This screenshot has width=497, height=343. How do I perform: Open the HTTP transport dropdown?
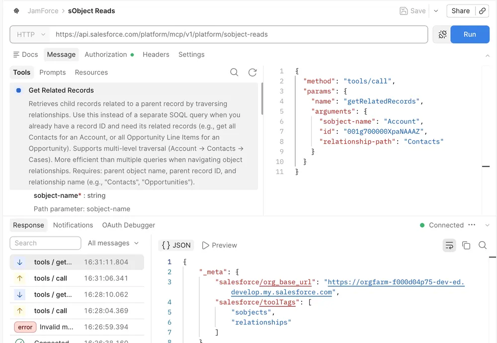(x=30, y=34)
